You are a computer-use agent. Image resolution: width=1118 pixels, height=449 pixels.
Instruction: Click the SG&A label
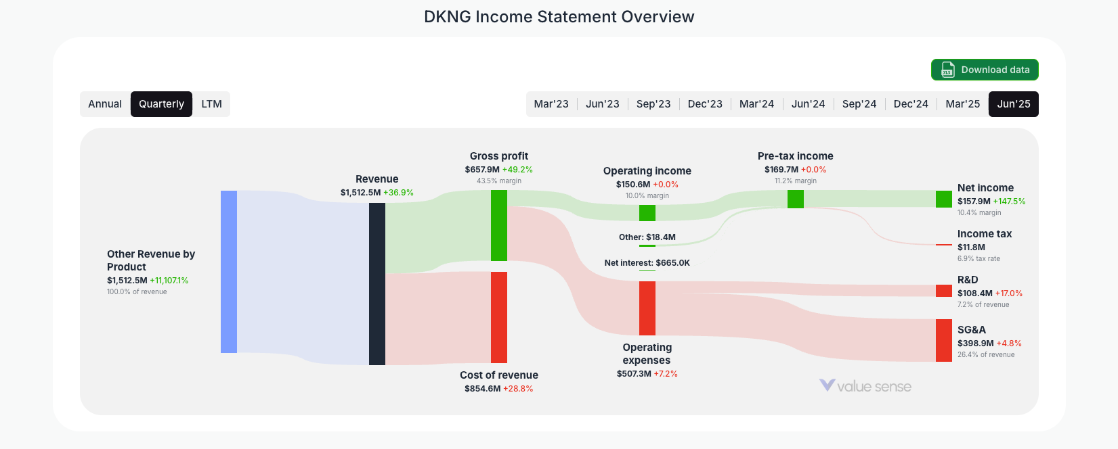click(x=972, y=330)
